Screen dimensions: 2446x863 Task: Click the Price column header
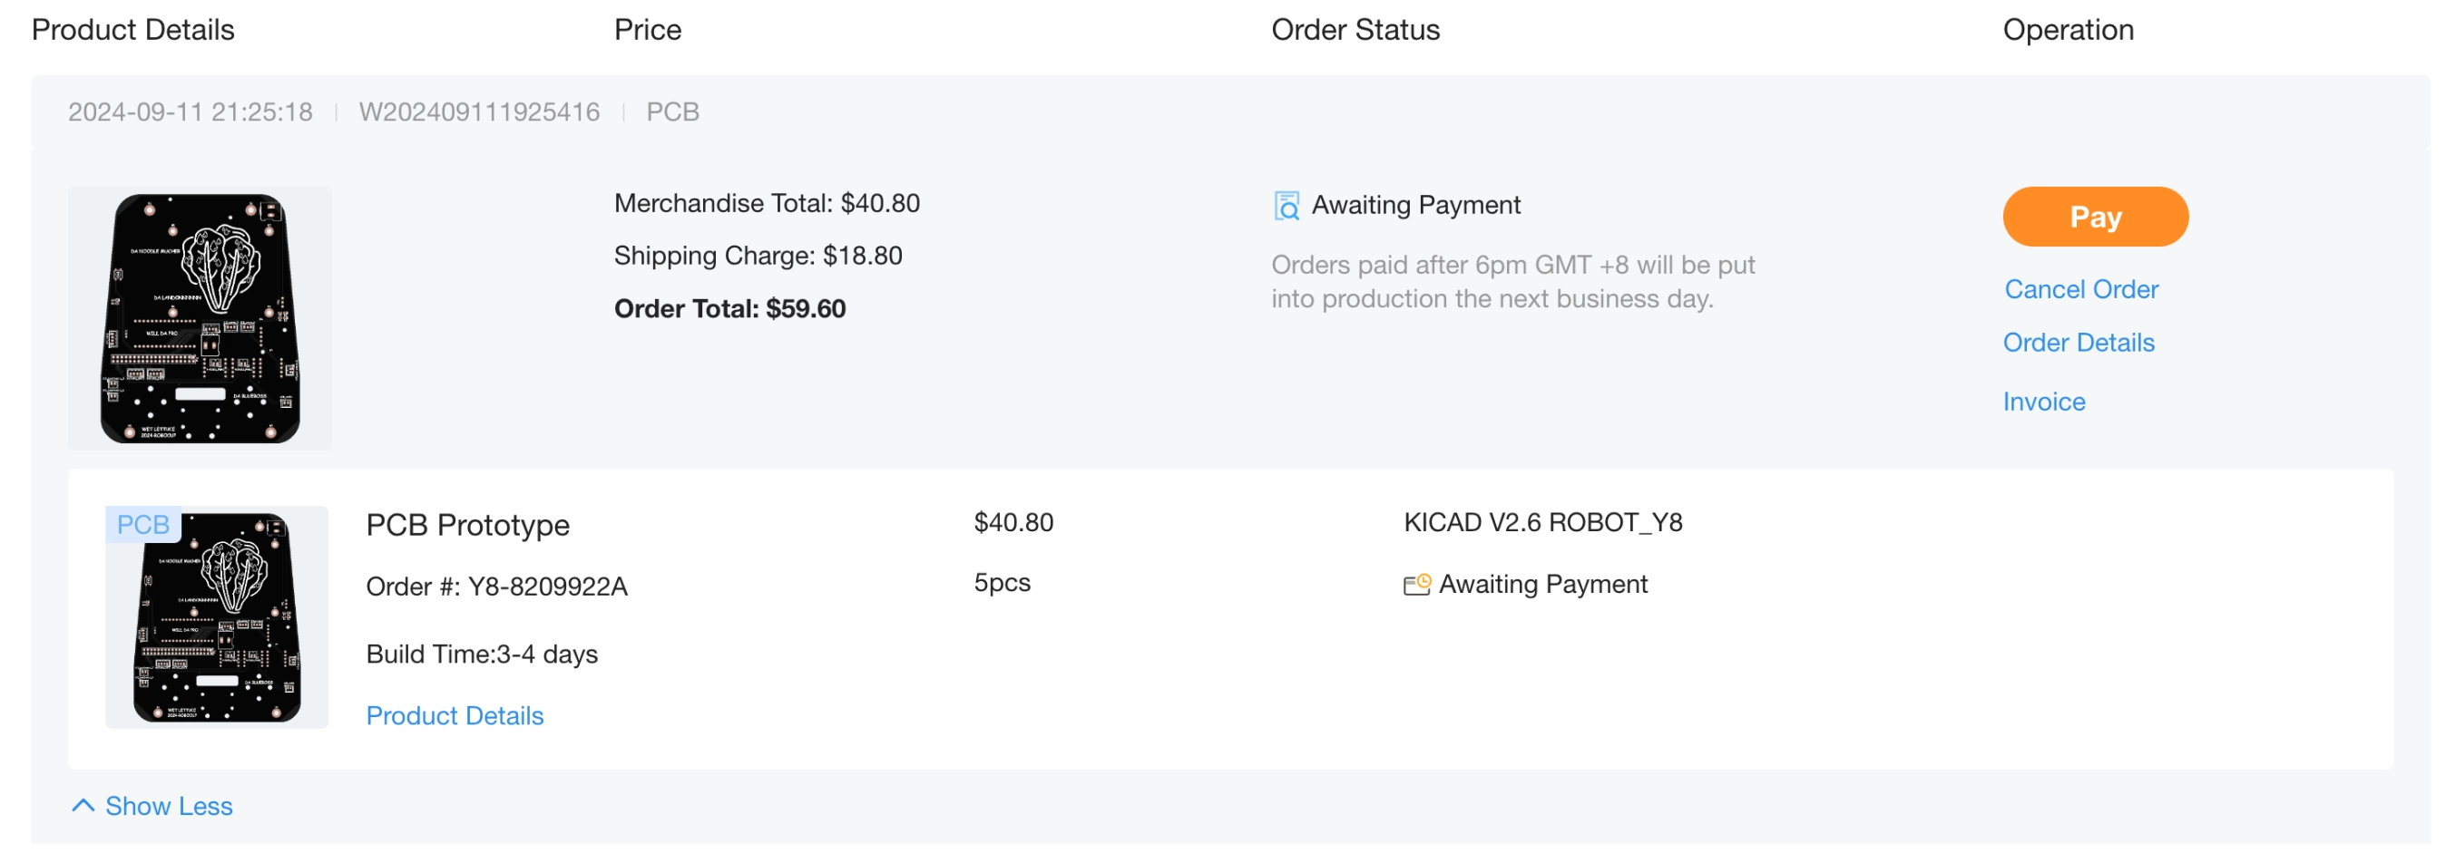tap(648, 30)
